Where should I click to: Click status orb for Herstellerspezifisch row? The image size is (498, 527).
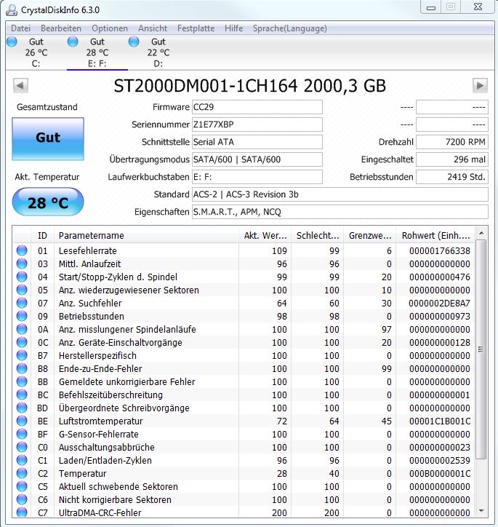pos(22,355)
